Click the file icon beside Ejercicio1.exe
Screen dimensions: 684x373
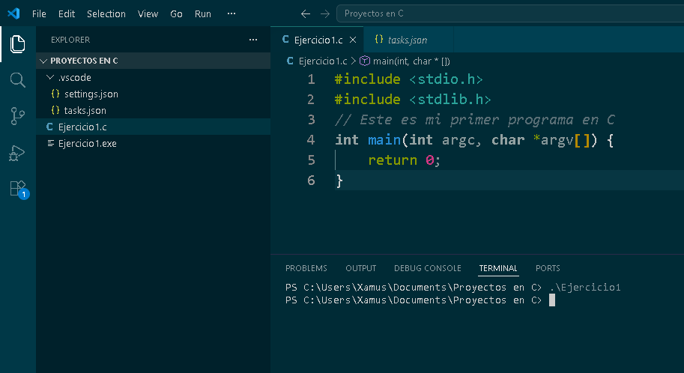coord(51,143)
